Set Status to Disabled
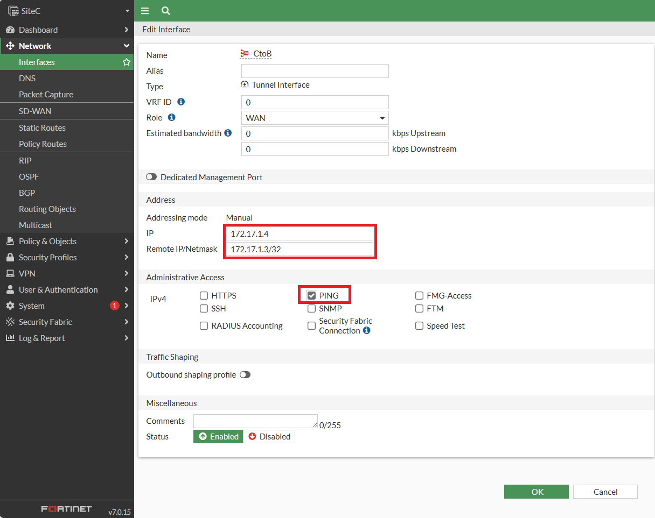The height and width of the screenshot is (518, 655). [x=269, y=436]
